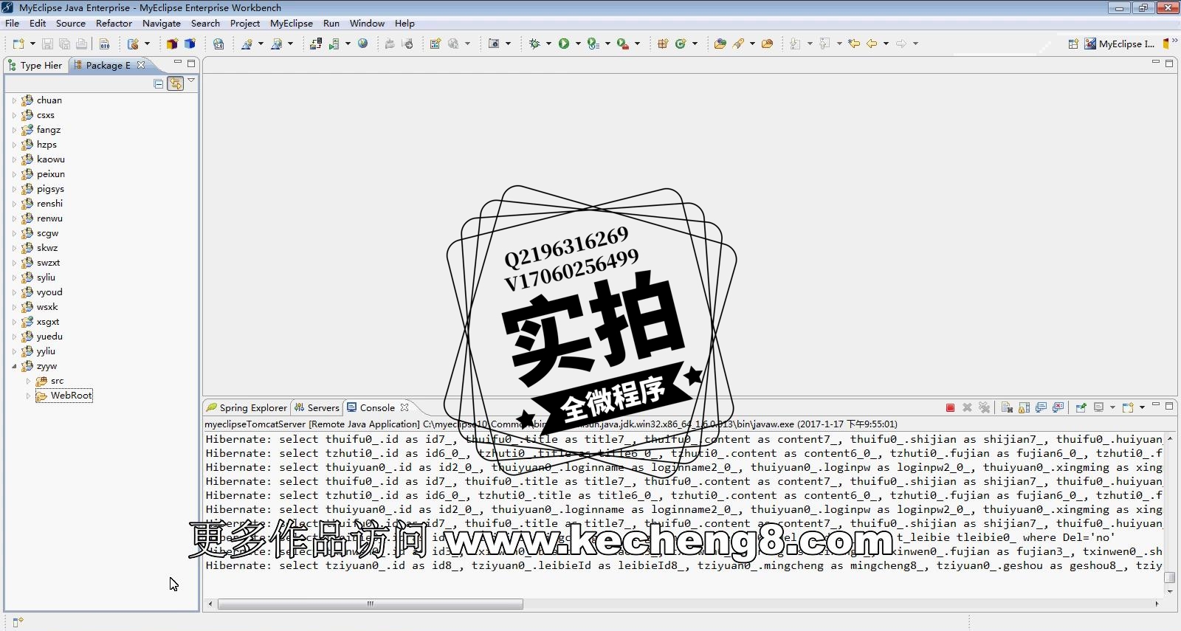Click the New Java Package icon
The width and height of the screenshot is (1181, 631).
point(663,44)
